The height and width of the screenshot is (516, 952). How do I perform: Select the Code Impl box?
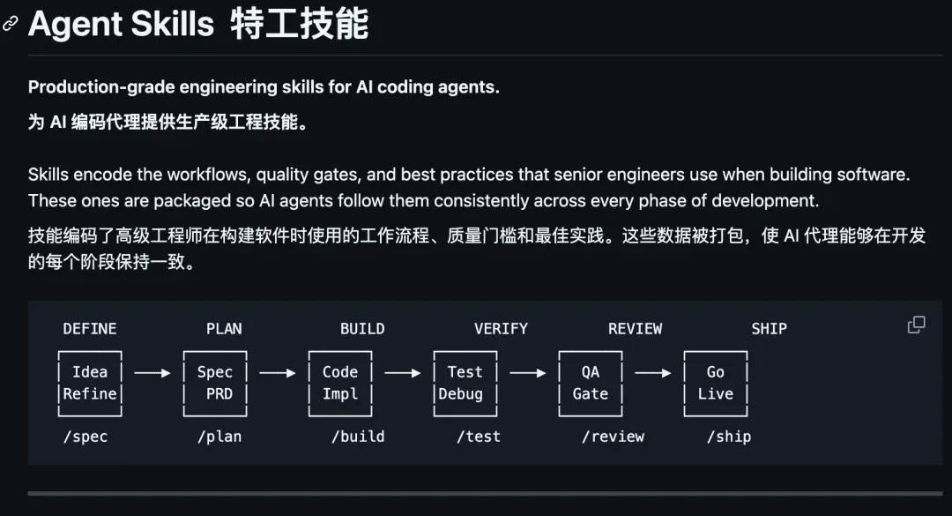[340, 384]
